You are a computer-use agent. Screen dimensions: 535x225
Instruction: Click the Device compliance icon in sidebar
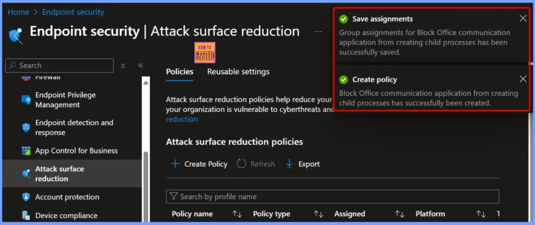[x=26, y=215]
